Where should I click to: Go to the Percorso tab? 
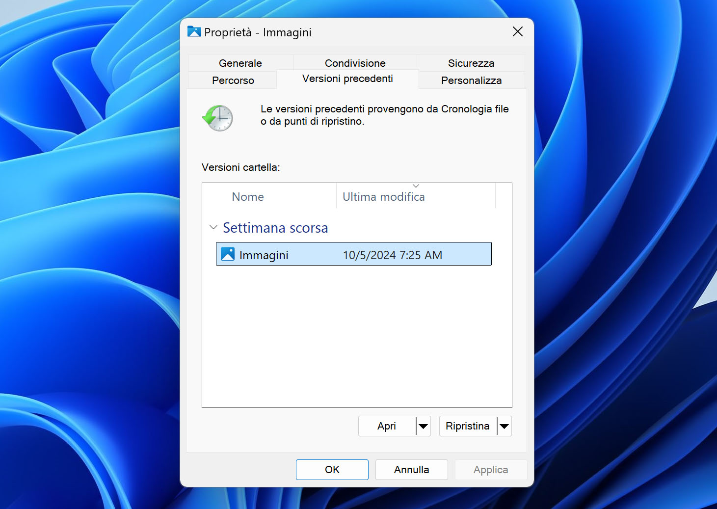click(233, 80)
